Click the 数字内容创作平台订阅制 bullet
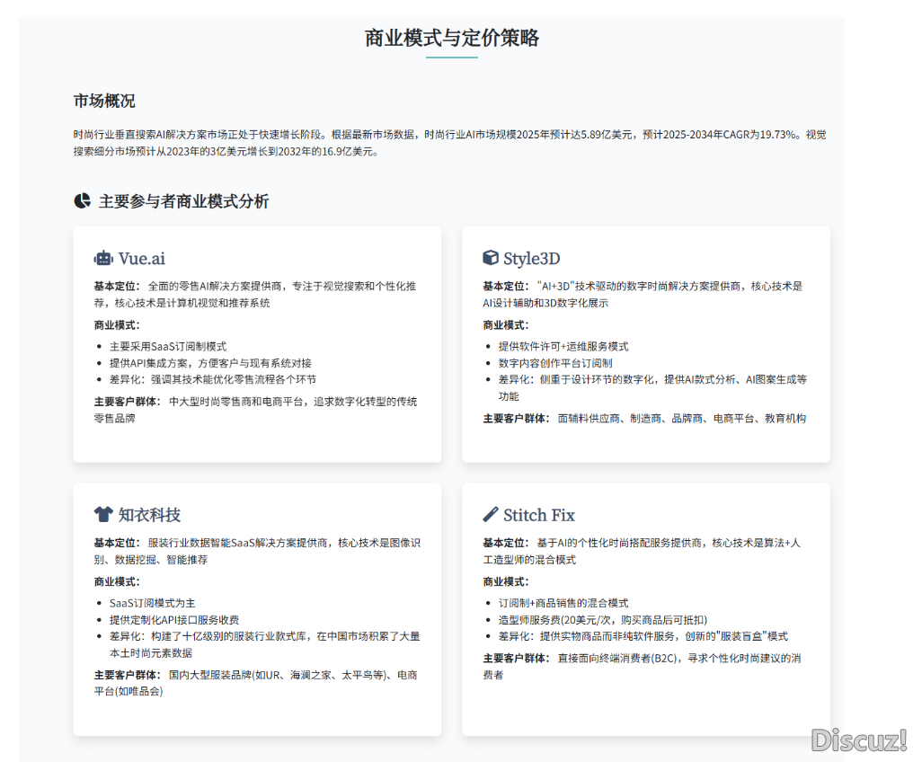Image resolution: width=922 pixels, height=762 pixels. pyautogui.click(x=555, y=363)
